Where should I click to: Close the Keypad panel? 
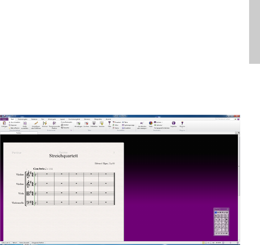228,209
